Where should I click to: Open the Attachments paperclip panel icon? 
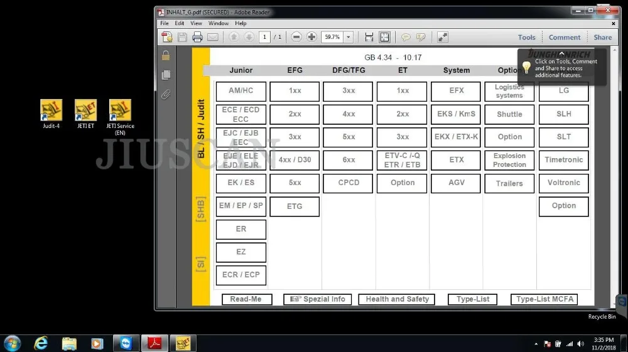(166, 94)
